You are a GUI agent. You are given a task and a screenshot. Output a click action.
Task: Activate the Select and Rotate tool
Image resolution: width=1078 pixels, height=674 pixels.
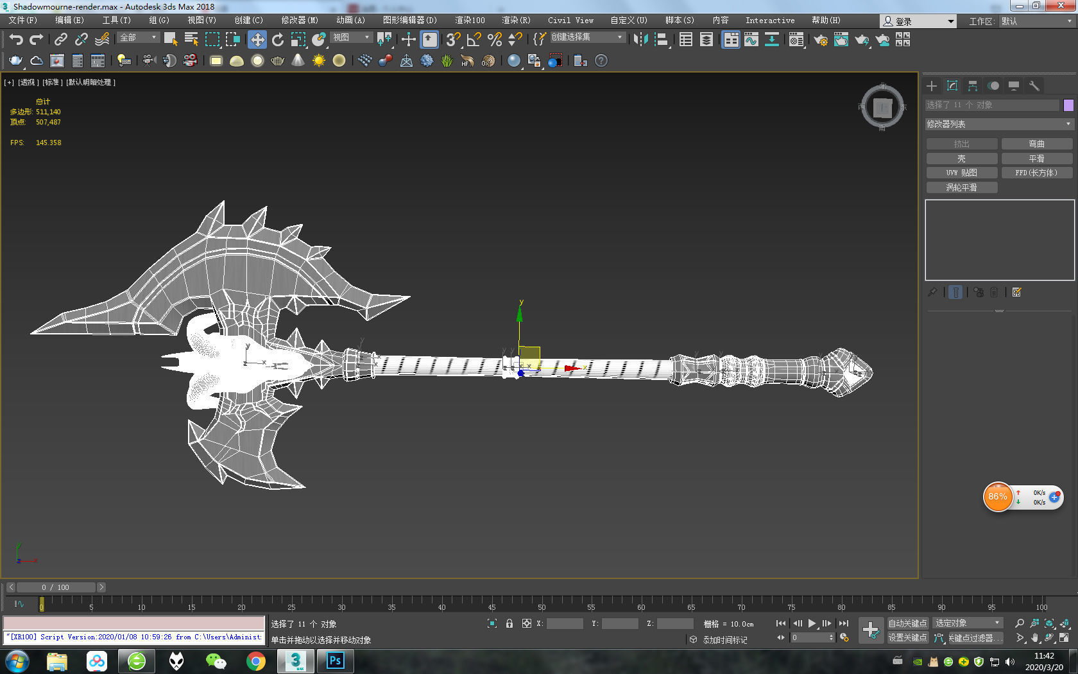[x=278, y=39]
